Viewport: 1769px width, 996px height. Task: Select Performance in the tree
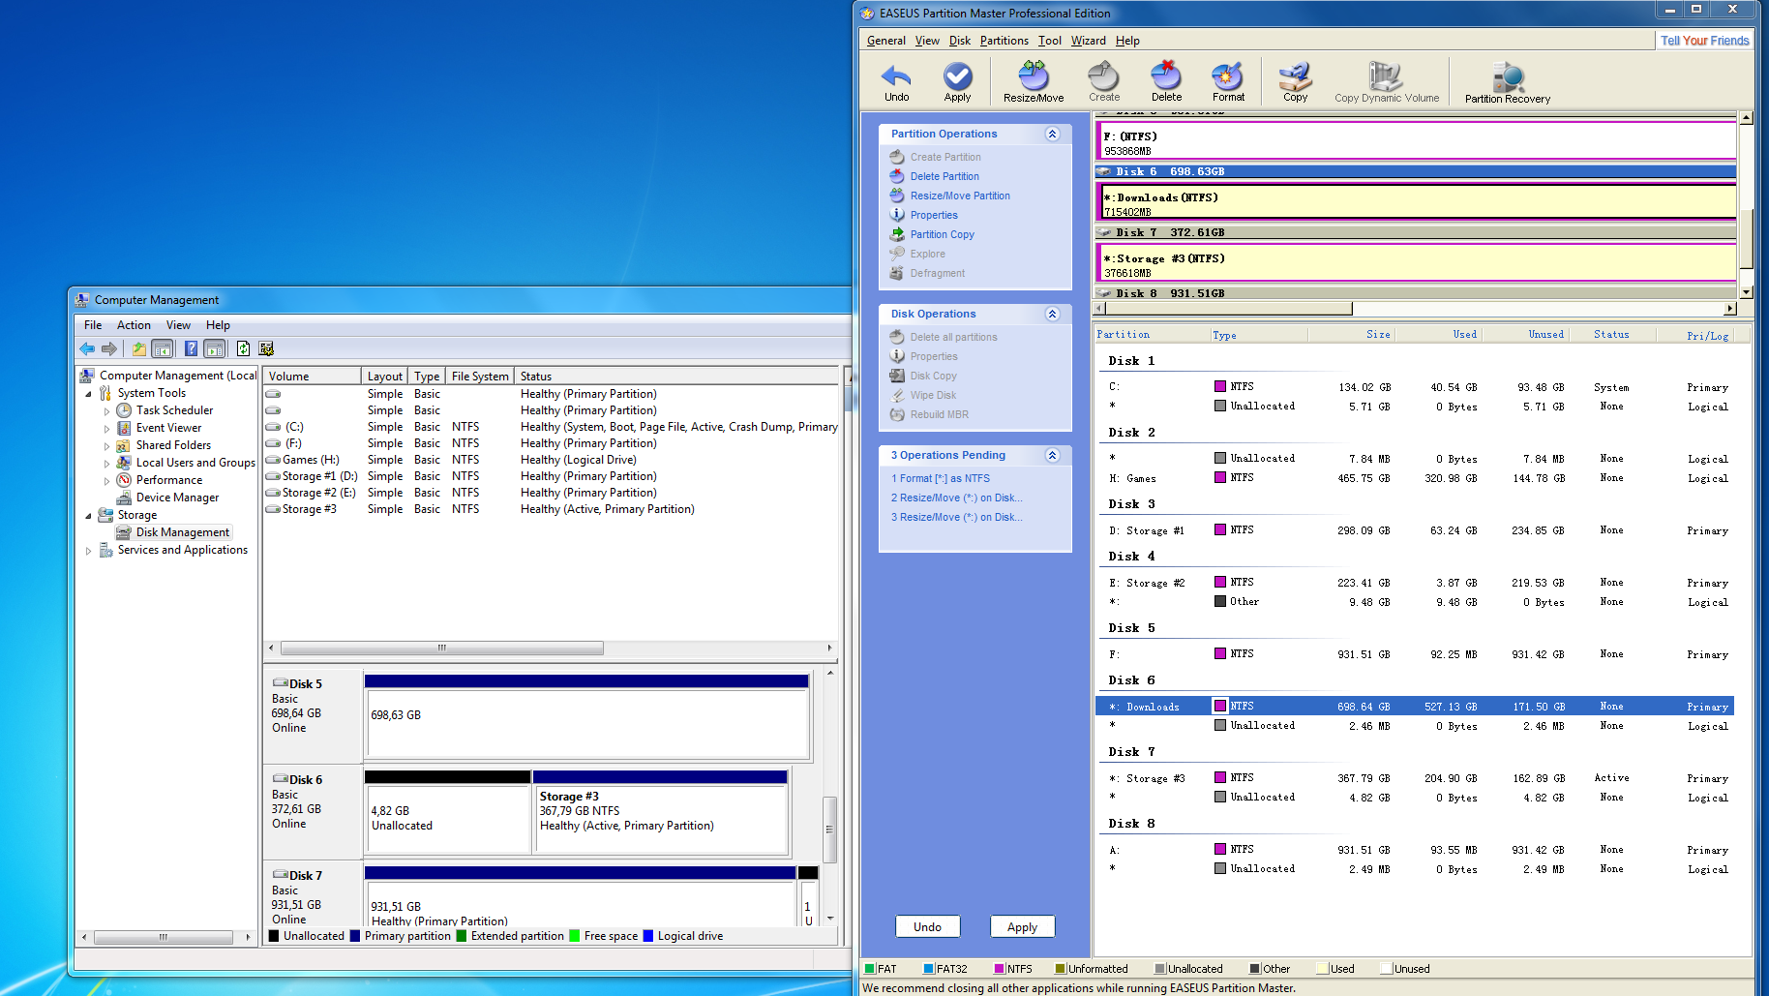coord(169,480)
